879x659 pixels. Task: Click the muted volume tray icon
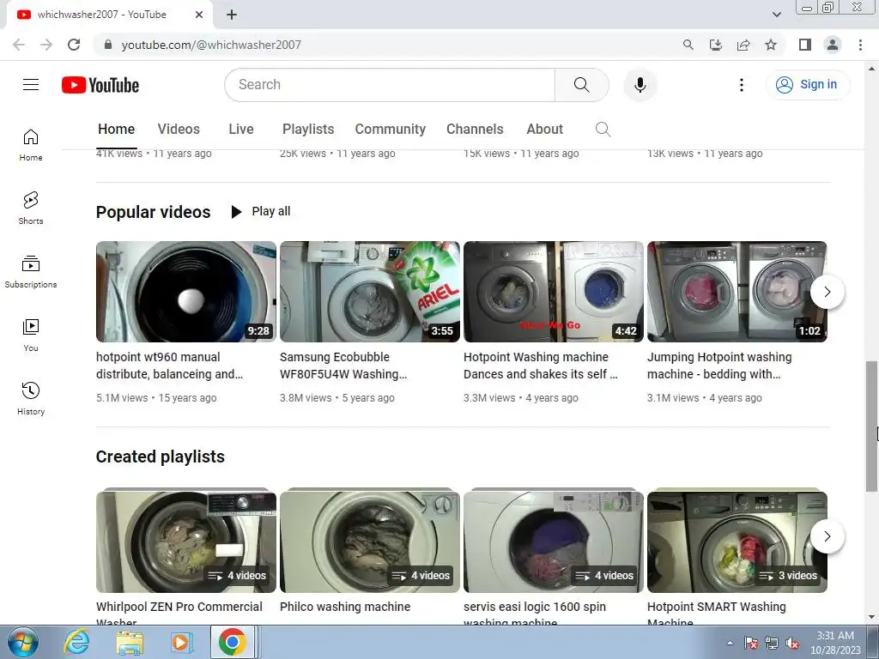[792, 644]
